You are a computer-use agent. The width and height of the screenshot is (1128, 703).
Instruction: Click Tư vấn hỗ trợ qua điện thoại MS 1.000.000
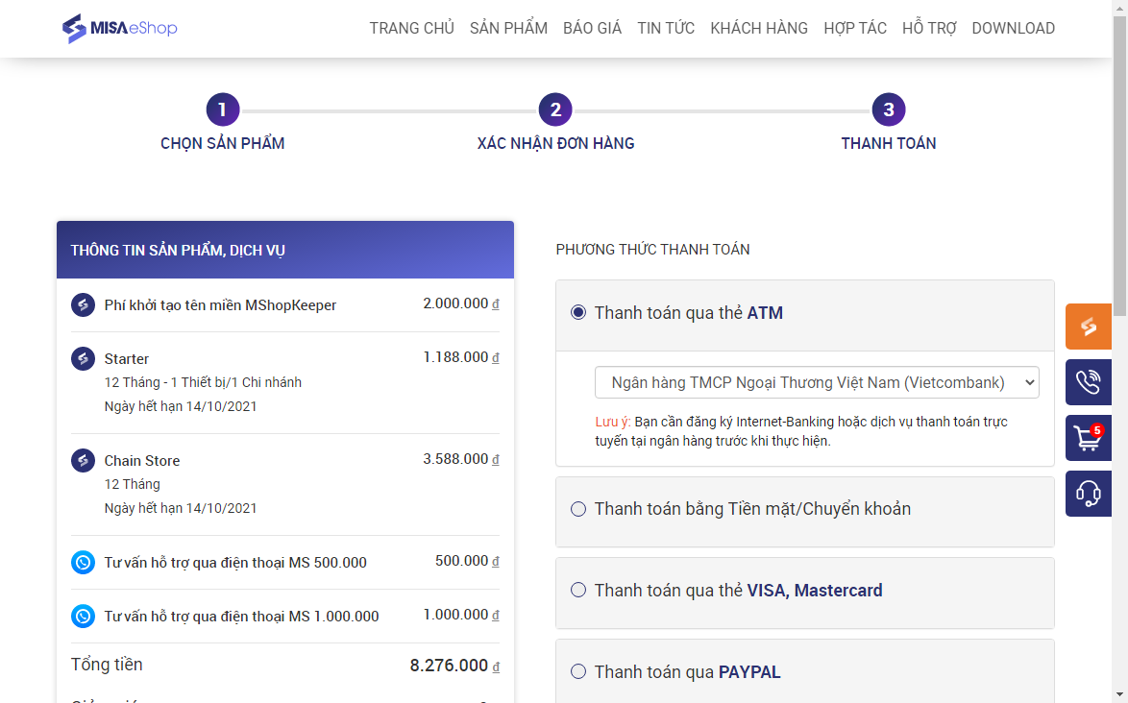click(242, 616)
